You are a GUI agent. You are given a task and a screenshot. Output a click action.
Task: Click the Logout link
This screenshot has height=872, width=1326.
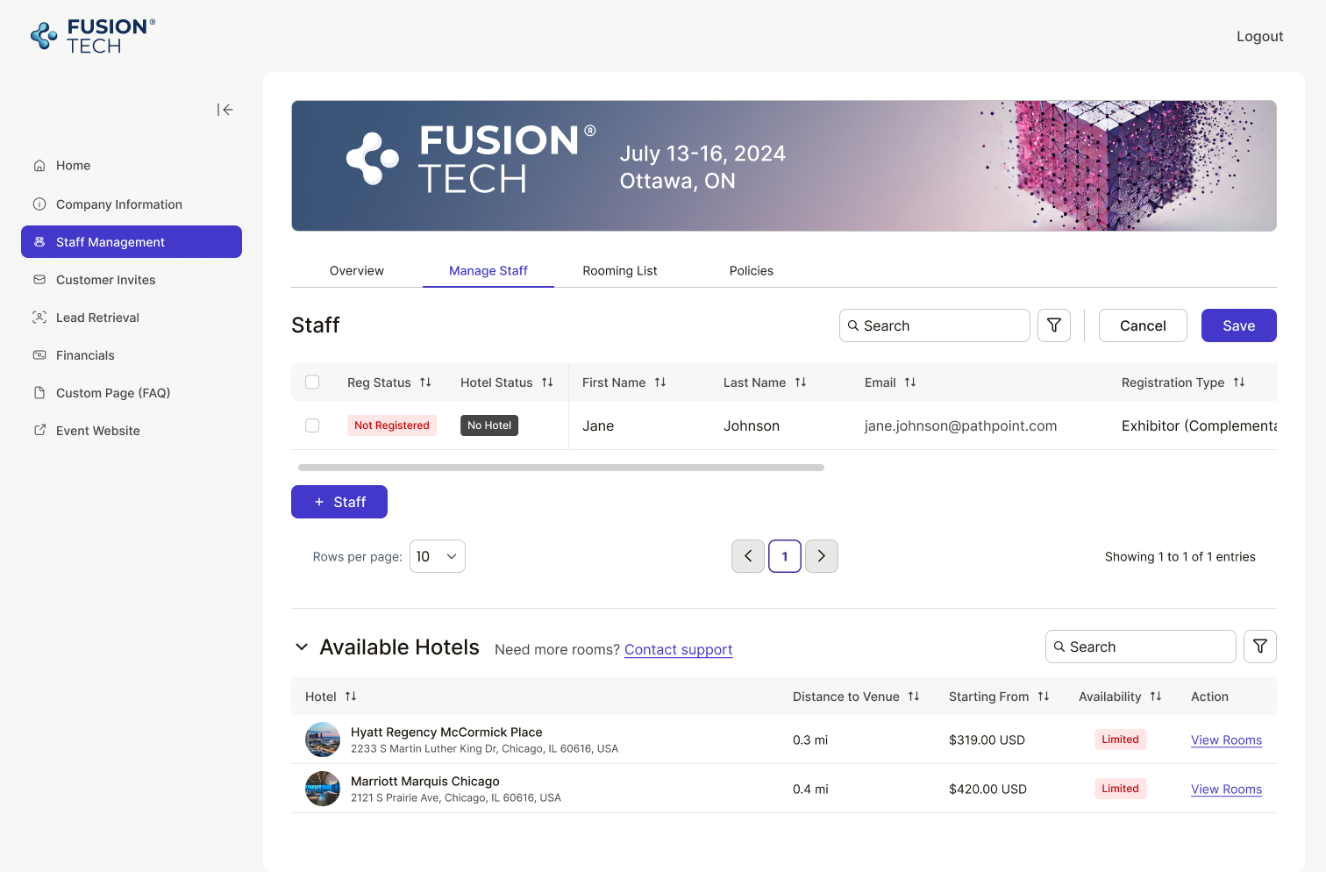[1259, 36]
